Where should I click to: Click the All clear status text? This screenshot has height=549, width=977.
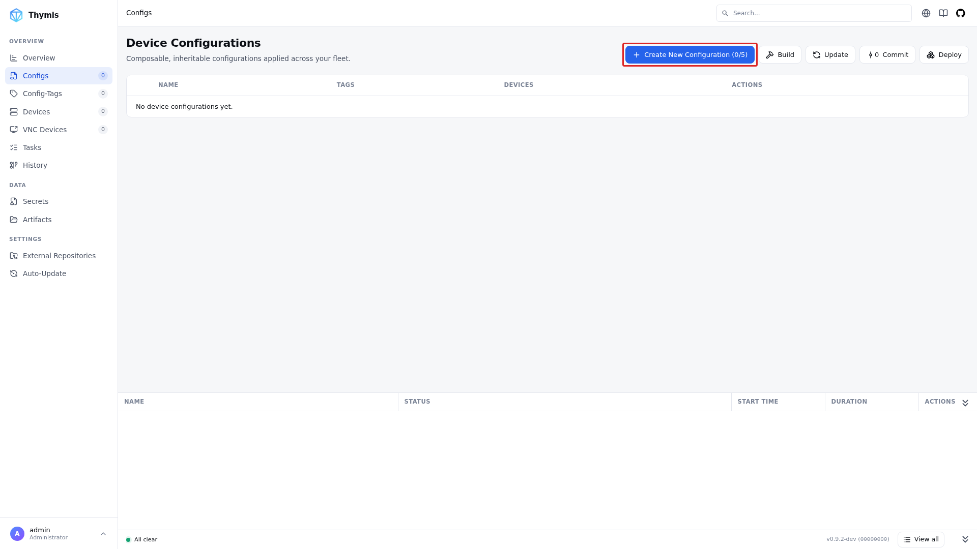(x=146, y=540)
